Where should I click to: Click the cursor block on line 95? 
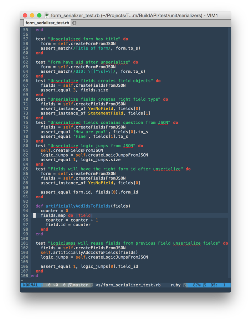click(x=34, y=215)
